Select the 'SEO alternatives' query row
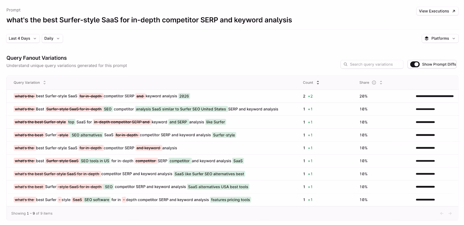The image size is (464, 225). click(232, 135)
